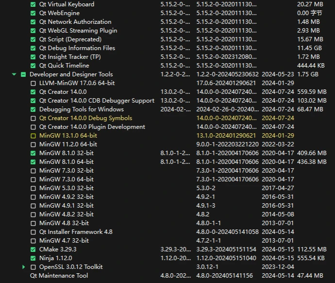Check the LLVM-MinGW 17.0.6 64-bit checkbox

click(33, 83)
